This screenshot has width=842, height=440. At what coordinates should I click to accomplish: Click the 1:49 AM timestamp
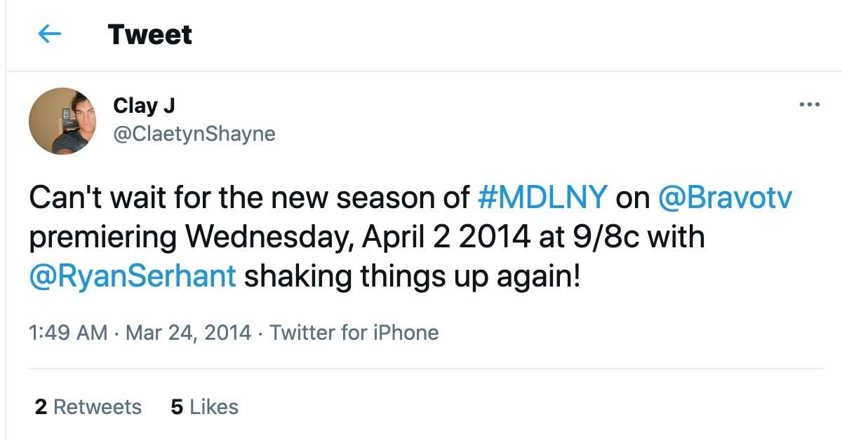(69, 332)
